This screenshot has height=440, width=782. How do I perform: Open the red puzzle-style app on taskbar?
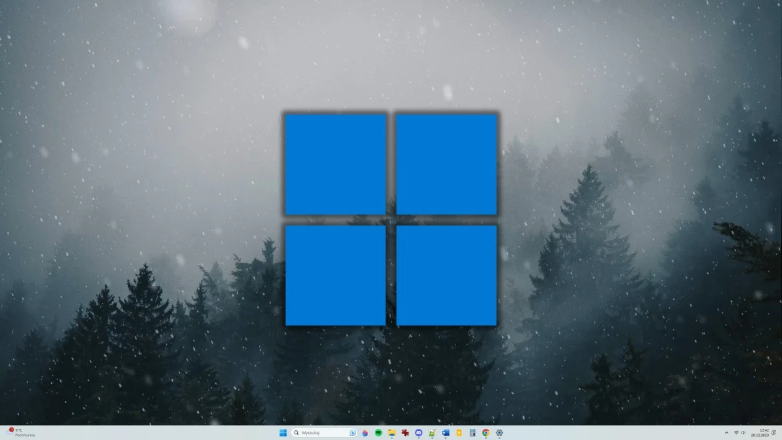(405, 432)
